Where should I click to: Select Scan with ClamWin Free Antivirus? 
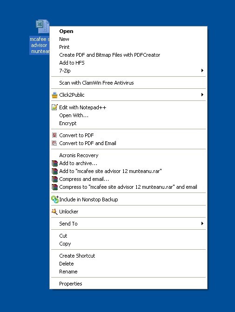[128, 83]
